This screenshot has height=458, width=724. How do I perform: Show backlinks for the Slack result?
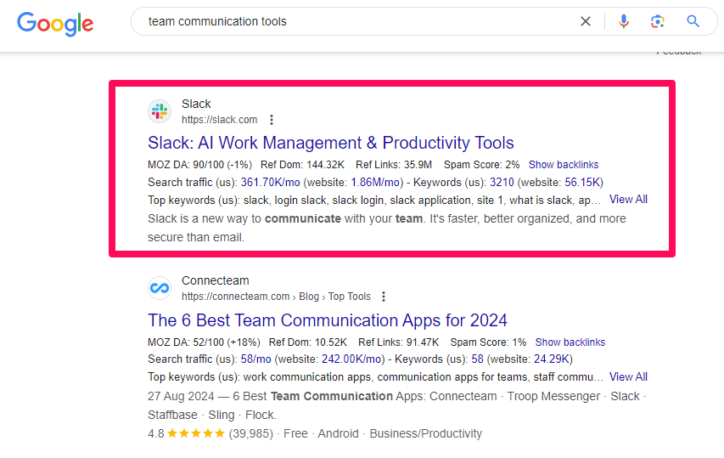564,165
